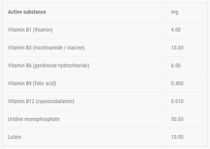The image size is (210, 149).
Task: Click the word "hydrochloride" in the B6 row
Action: pyautogui.click(x=74, y=65)
